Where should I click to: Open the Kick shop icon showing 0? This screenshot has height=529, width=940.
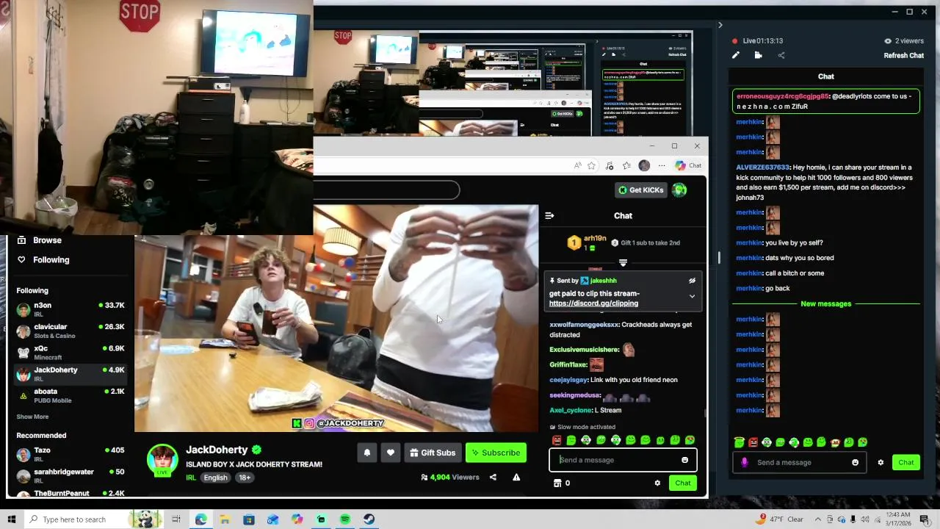557,483
